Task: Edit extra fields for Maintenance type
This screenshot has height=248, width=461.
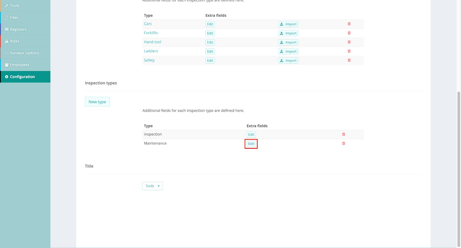Action: pyautogui.click(x=251, y=144)
